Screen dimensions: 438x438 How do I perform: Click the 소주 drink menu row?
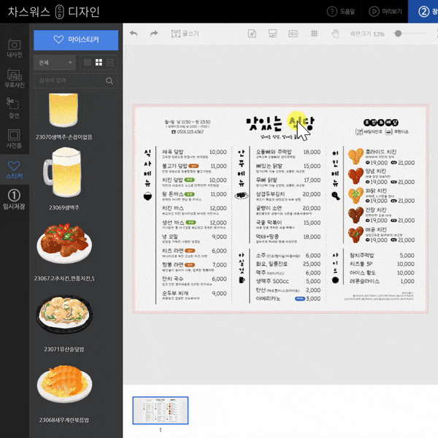pyautogui.click(x=288, y=255)
